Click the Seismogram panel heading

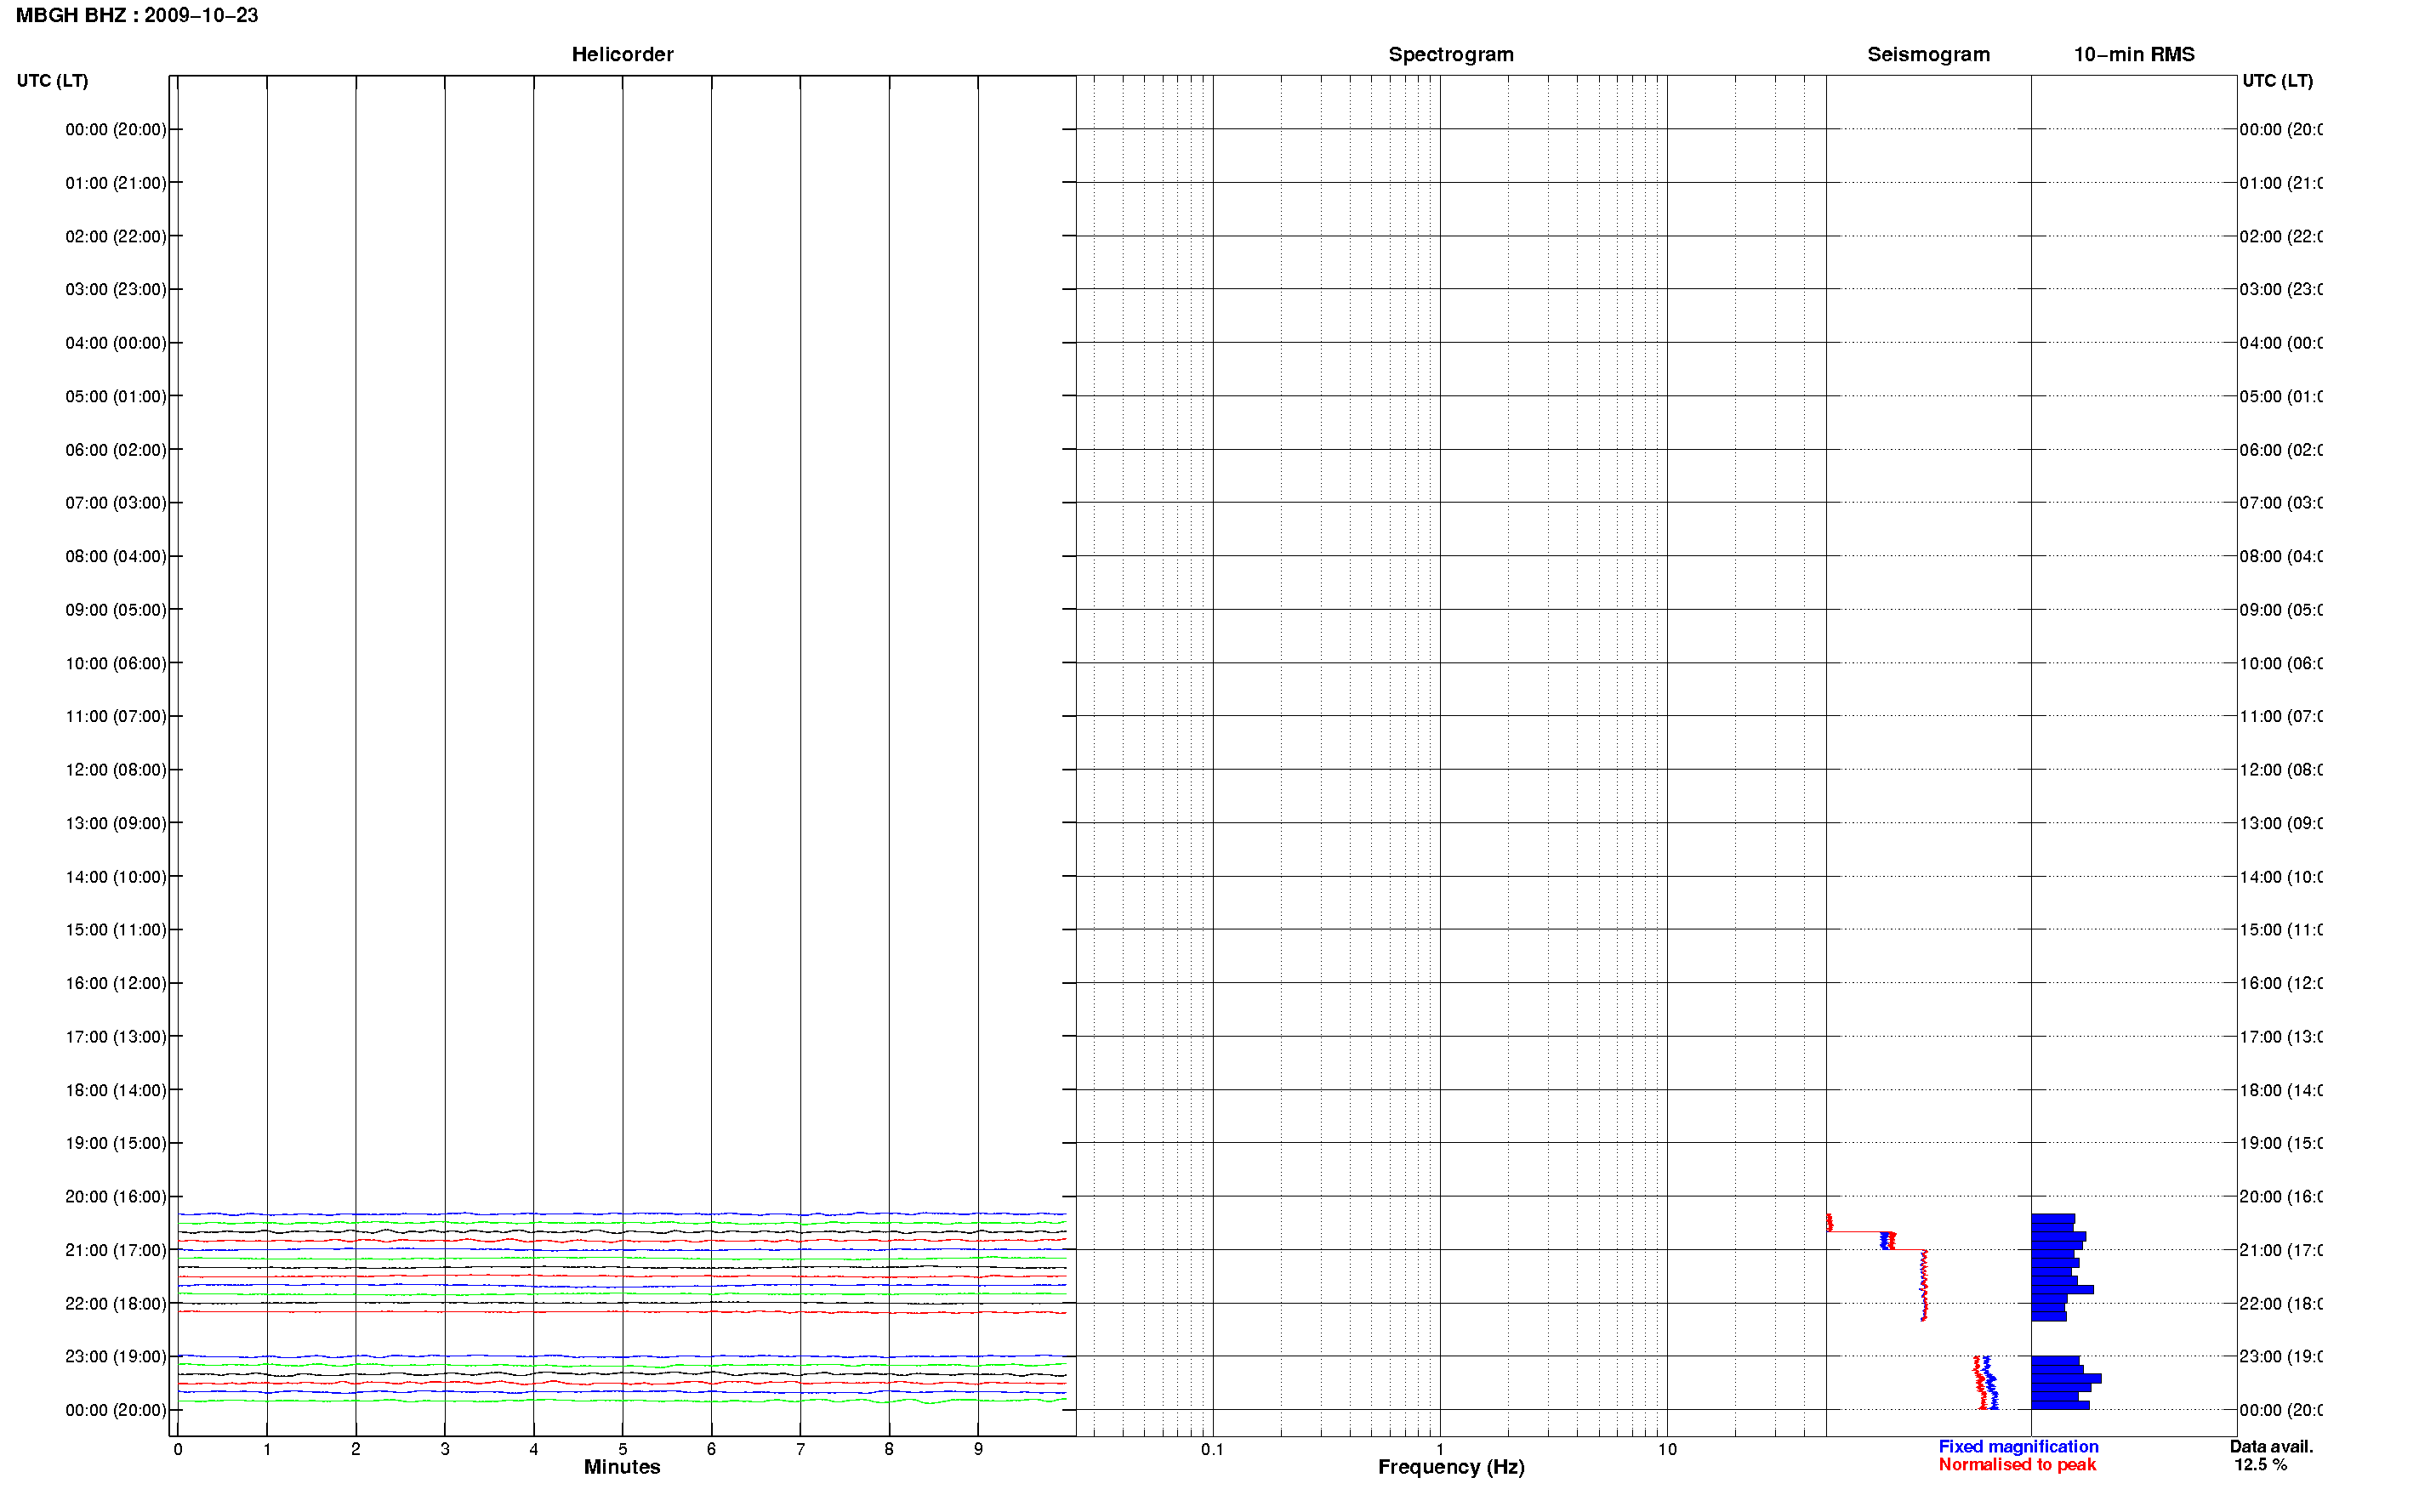(x=1928, y=54)
